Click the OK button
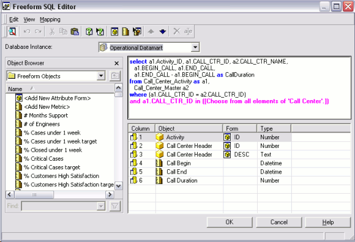Screen dimensions: 355x242 click(x=230, y=222)
